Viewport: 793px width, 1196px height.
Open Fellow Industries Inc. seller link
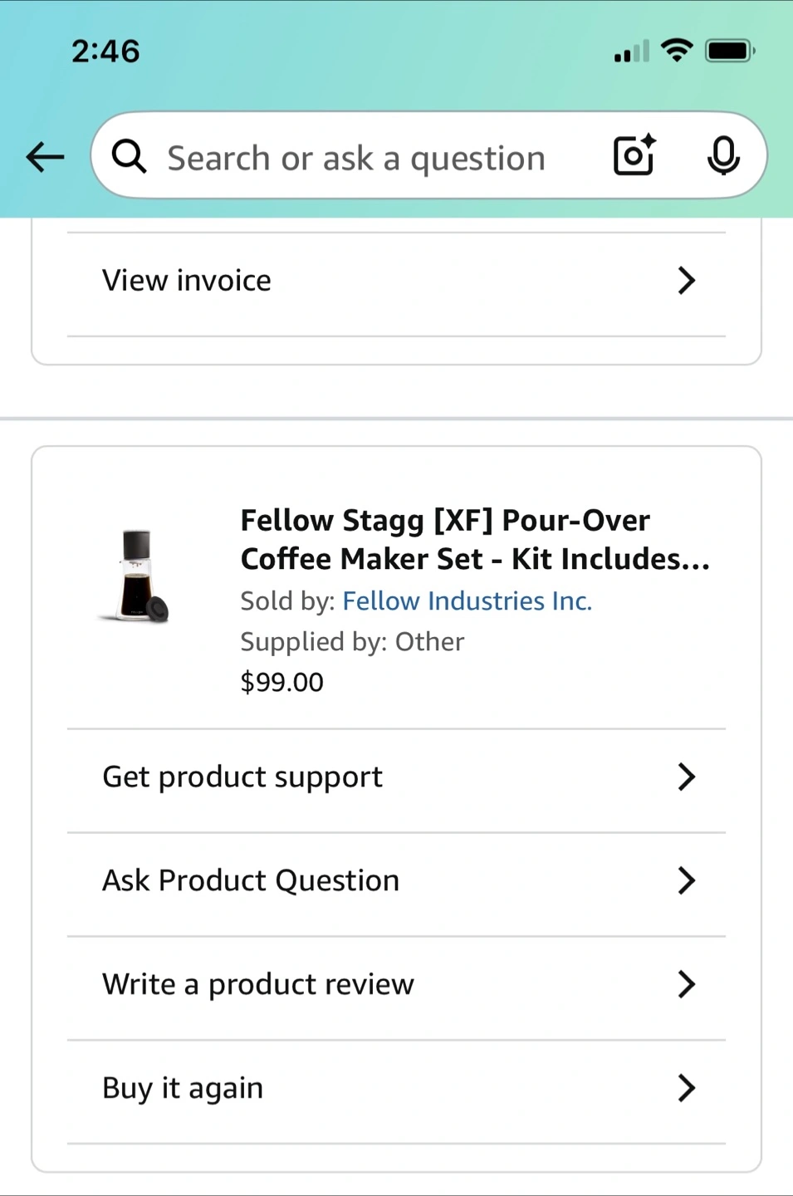(467, 600)
